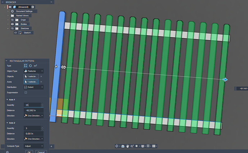Open the Display Settings monitor icon
Viewport: 248px width, 153px height.
coord(143,146)
